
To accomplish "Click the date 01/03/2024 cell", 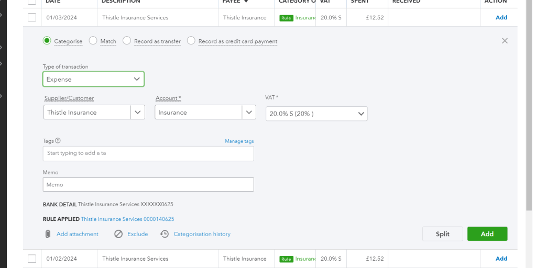I will (x=61, y=17).
